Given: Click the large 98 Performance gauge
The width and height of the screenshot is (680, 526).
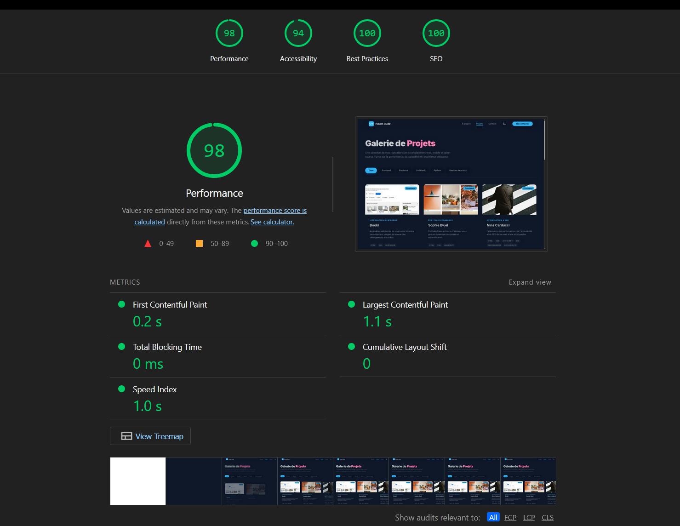Looking at the screenshot, I should [x=214, y=150].
